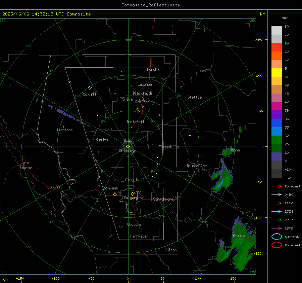Click the Calgary city label
This screenshot has width=302, height=283.
click(131, 198)
